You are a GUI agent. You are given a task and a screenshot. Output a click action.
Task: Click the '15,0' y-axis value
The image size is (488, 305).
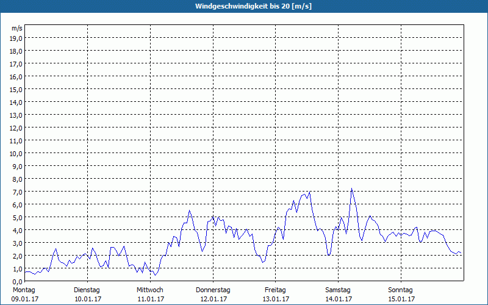point(16,89)
